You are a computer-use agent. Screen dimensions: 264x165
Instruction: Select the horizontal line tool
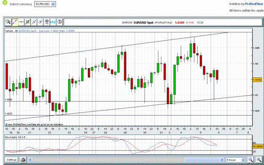(x=21, y=22)
